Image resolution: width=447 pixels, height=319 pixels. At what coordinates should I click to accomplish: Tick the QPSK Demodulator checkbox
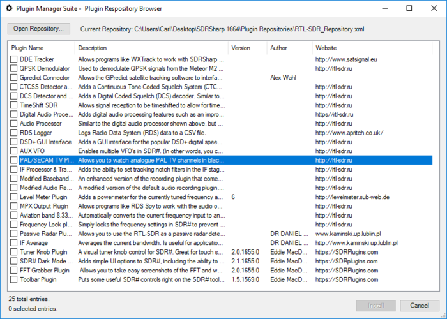point(13,68)
